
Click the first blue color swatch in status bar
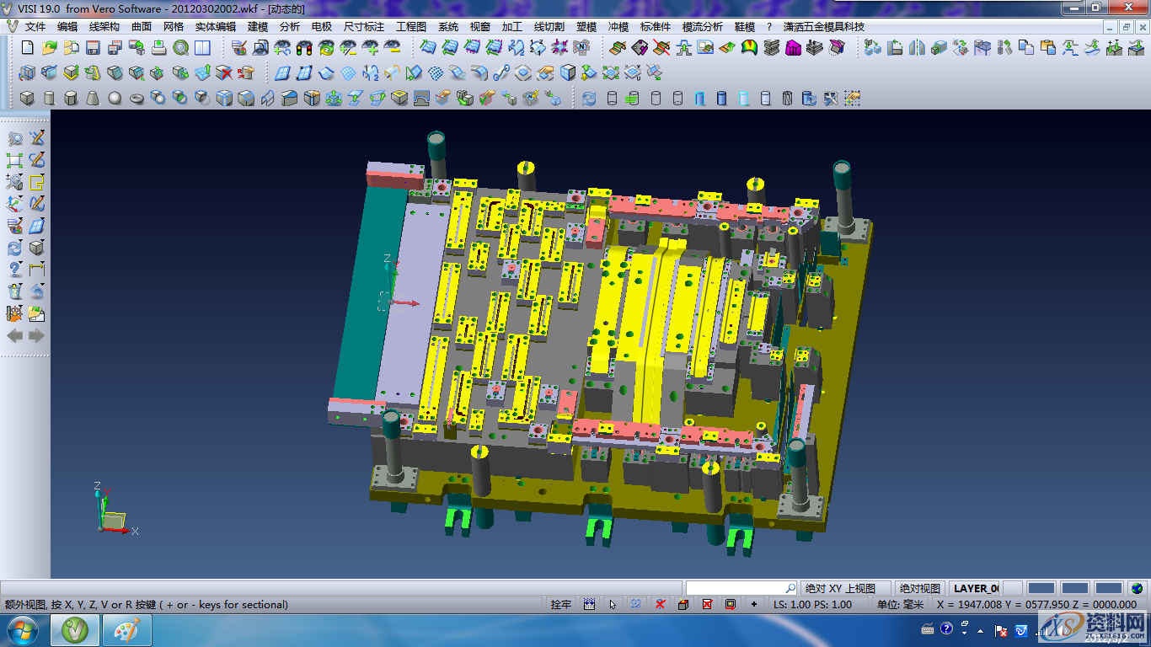(1041, 588)
